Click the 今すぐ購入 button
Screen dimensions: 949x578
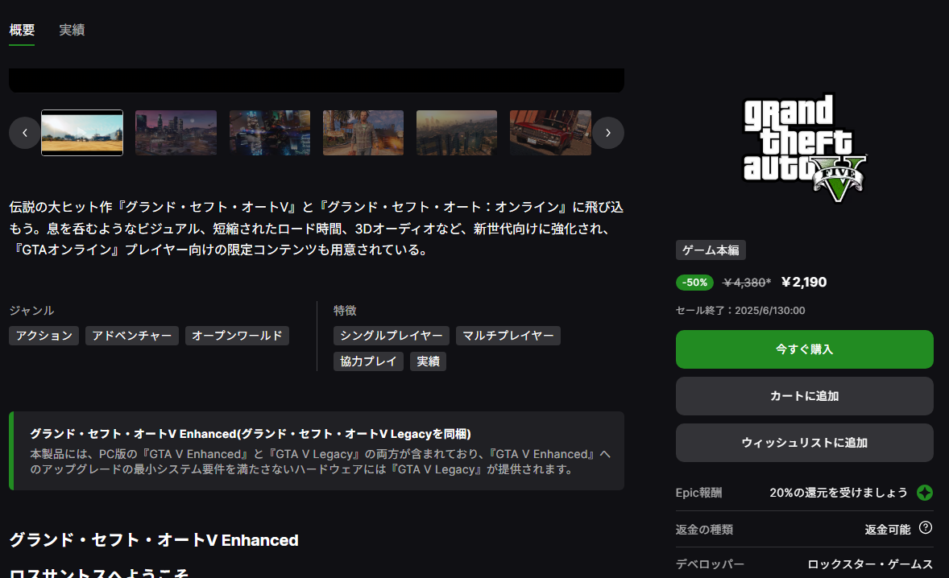click(x=804, y=349)
